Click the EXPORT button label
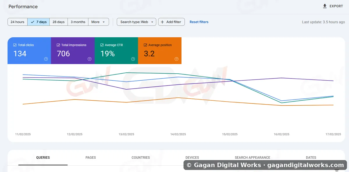 coord(336,6)
